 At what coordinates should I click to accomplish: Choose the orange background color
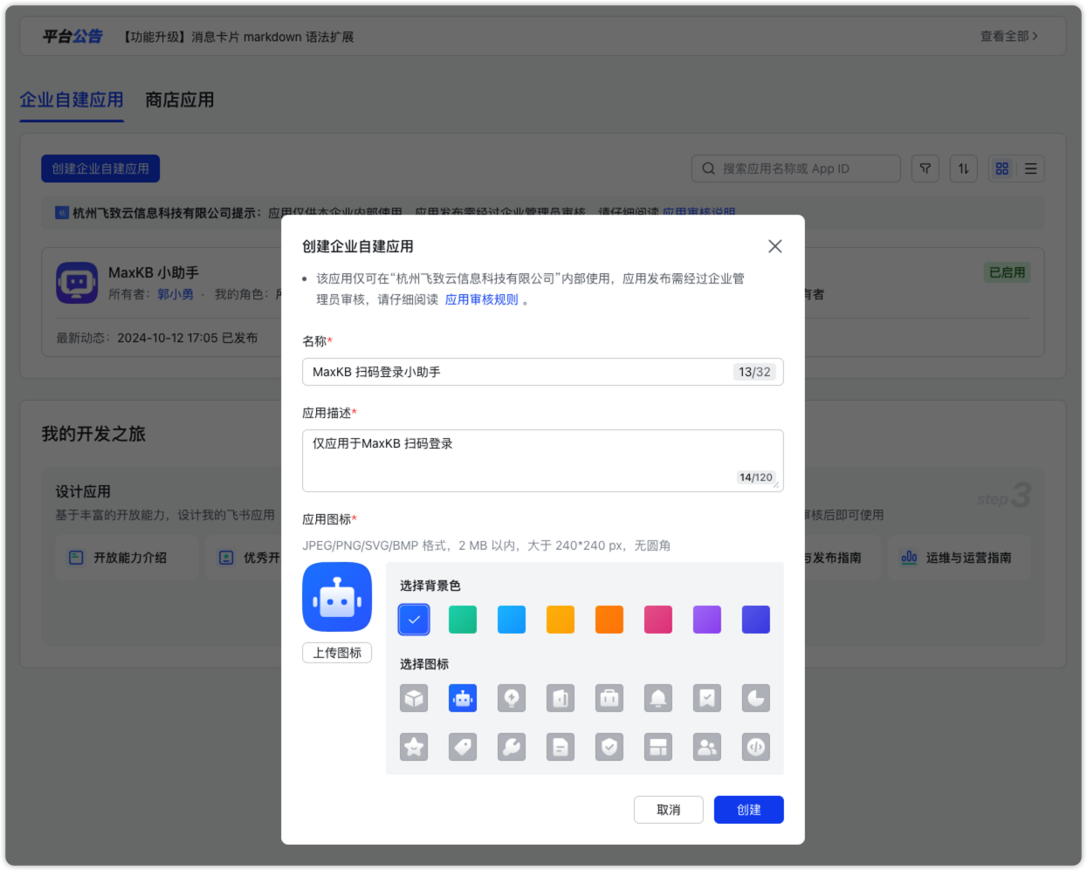click(609, 620)
